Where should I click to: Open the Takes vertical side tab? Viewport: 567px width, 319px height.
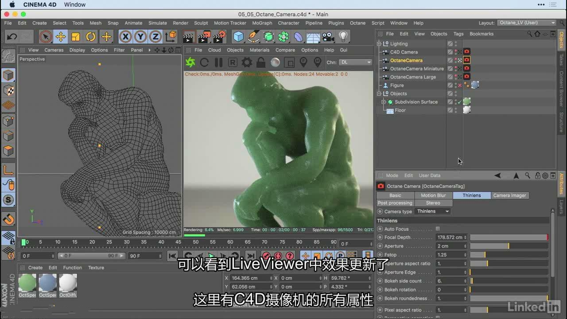[562, 59]
